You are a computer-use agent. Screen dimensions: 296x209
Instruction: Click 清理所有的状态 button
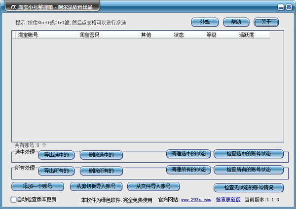tap(188, 170)
